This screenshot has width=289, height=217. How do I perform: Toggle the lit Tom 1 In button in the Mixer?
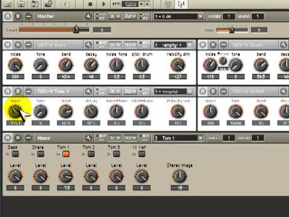pos(66,154)
